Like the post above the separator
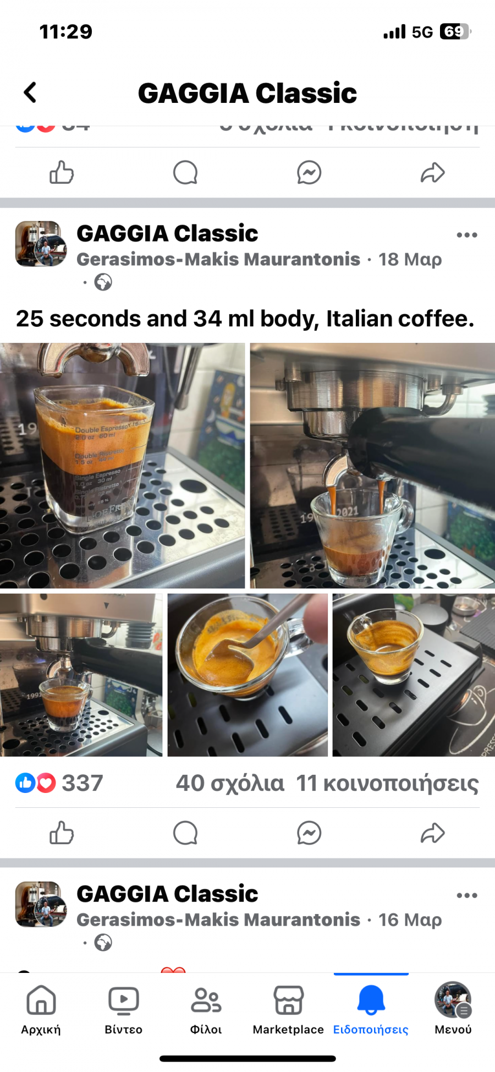The image size is (495, 1072). point(62,172)
